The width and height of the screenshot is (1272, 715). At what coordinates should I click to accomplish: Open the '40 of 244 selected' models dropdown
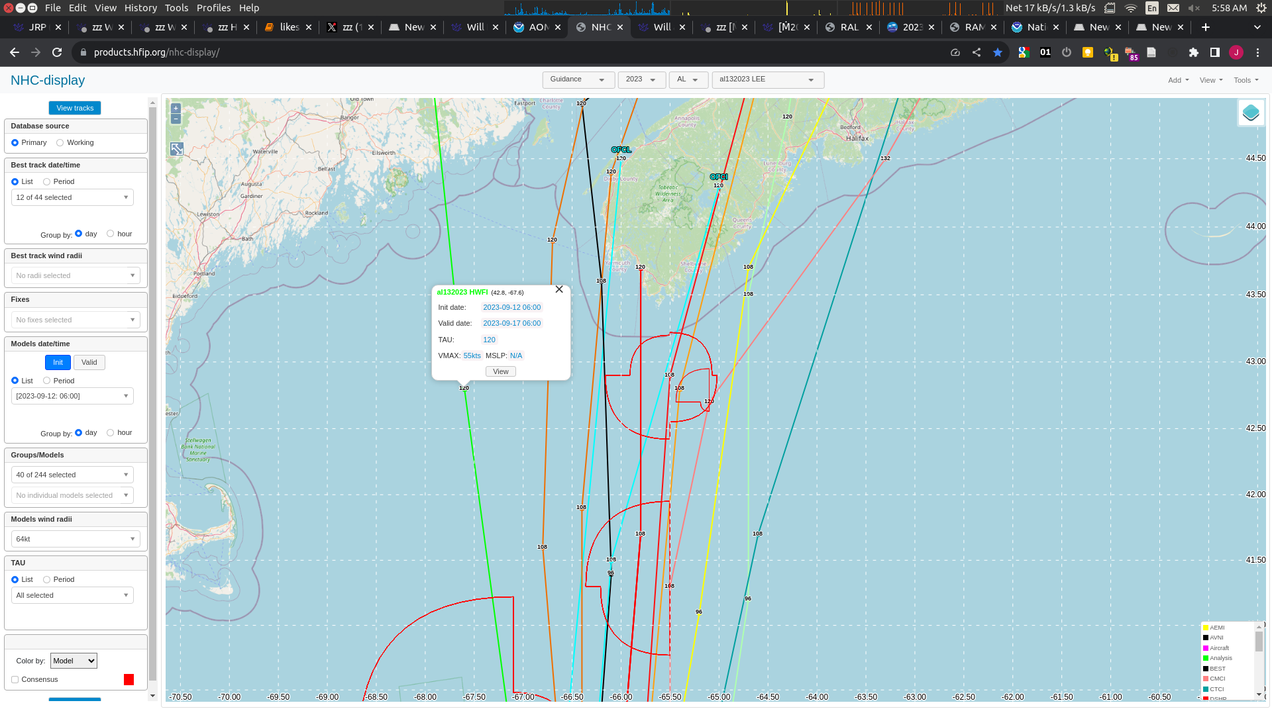point(72,475)
